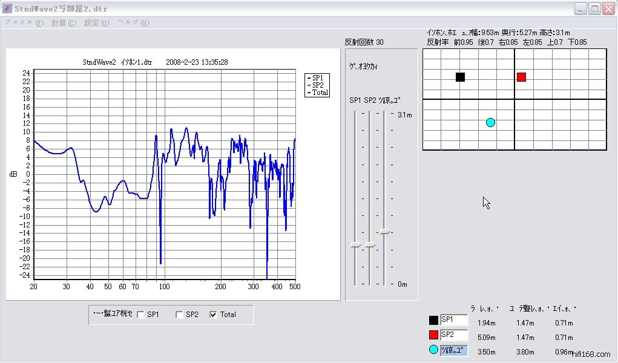Click the highlighted listener name input field

point(454,350)
